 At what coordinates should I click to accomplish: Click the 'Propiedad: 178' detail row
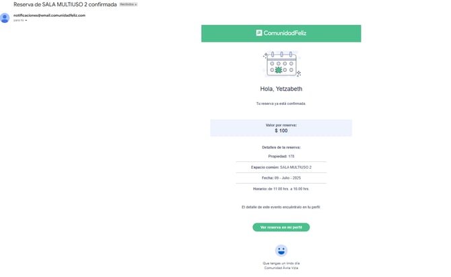[x=281, y=156]
